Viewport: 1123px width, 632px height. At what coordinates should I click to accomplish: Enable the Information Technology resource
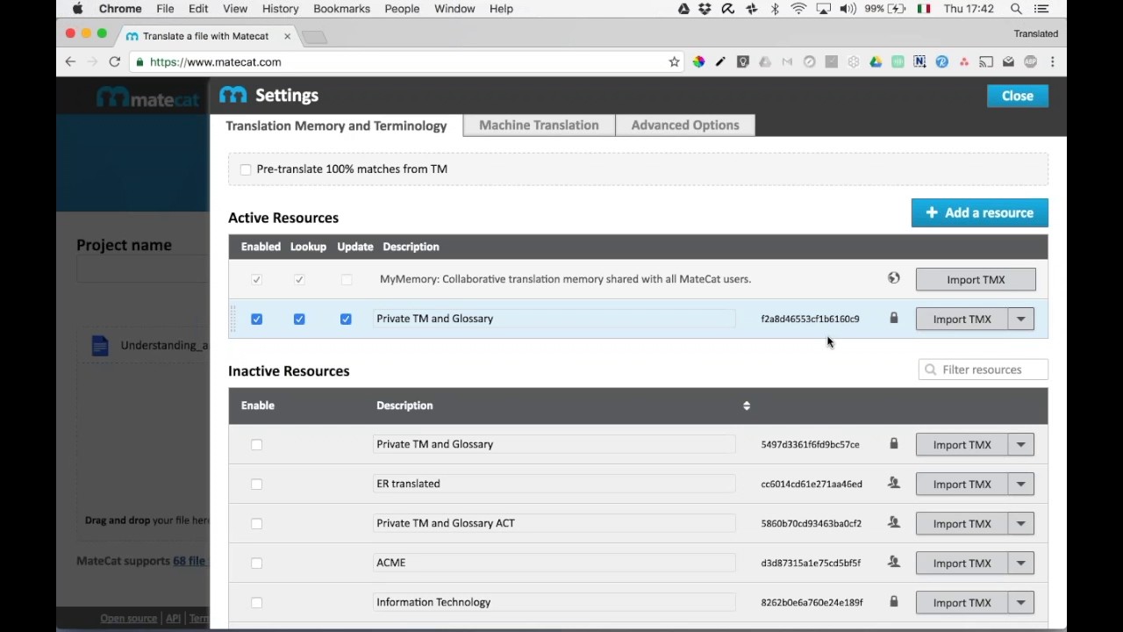256,602
